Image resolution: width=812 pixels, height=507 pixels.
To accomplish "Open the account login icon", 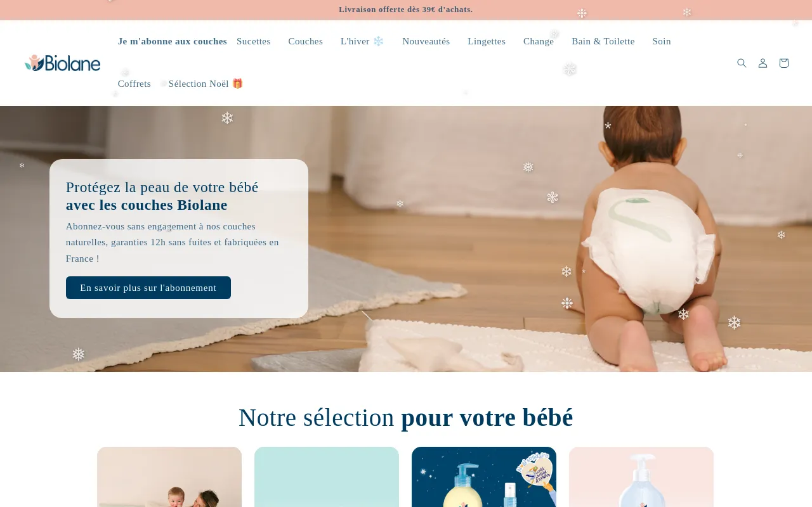I will (763, 63).
